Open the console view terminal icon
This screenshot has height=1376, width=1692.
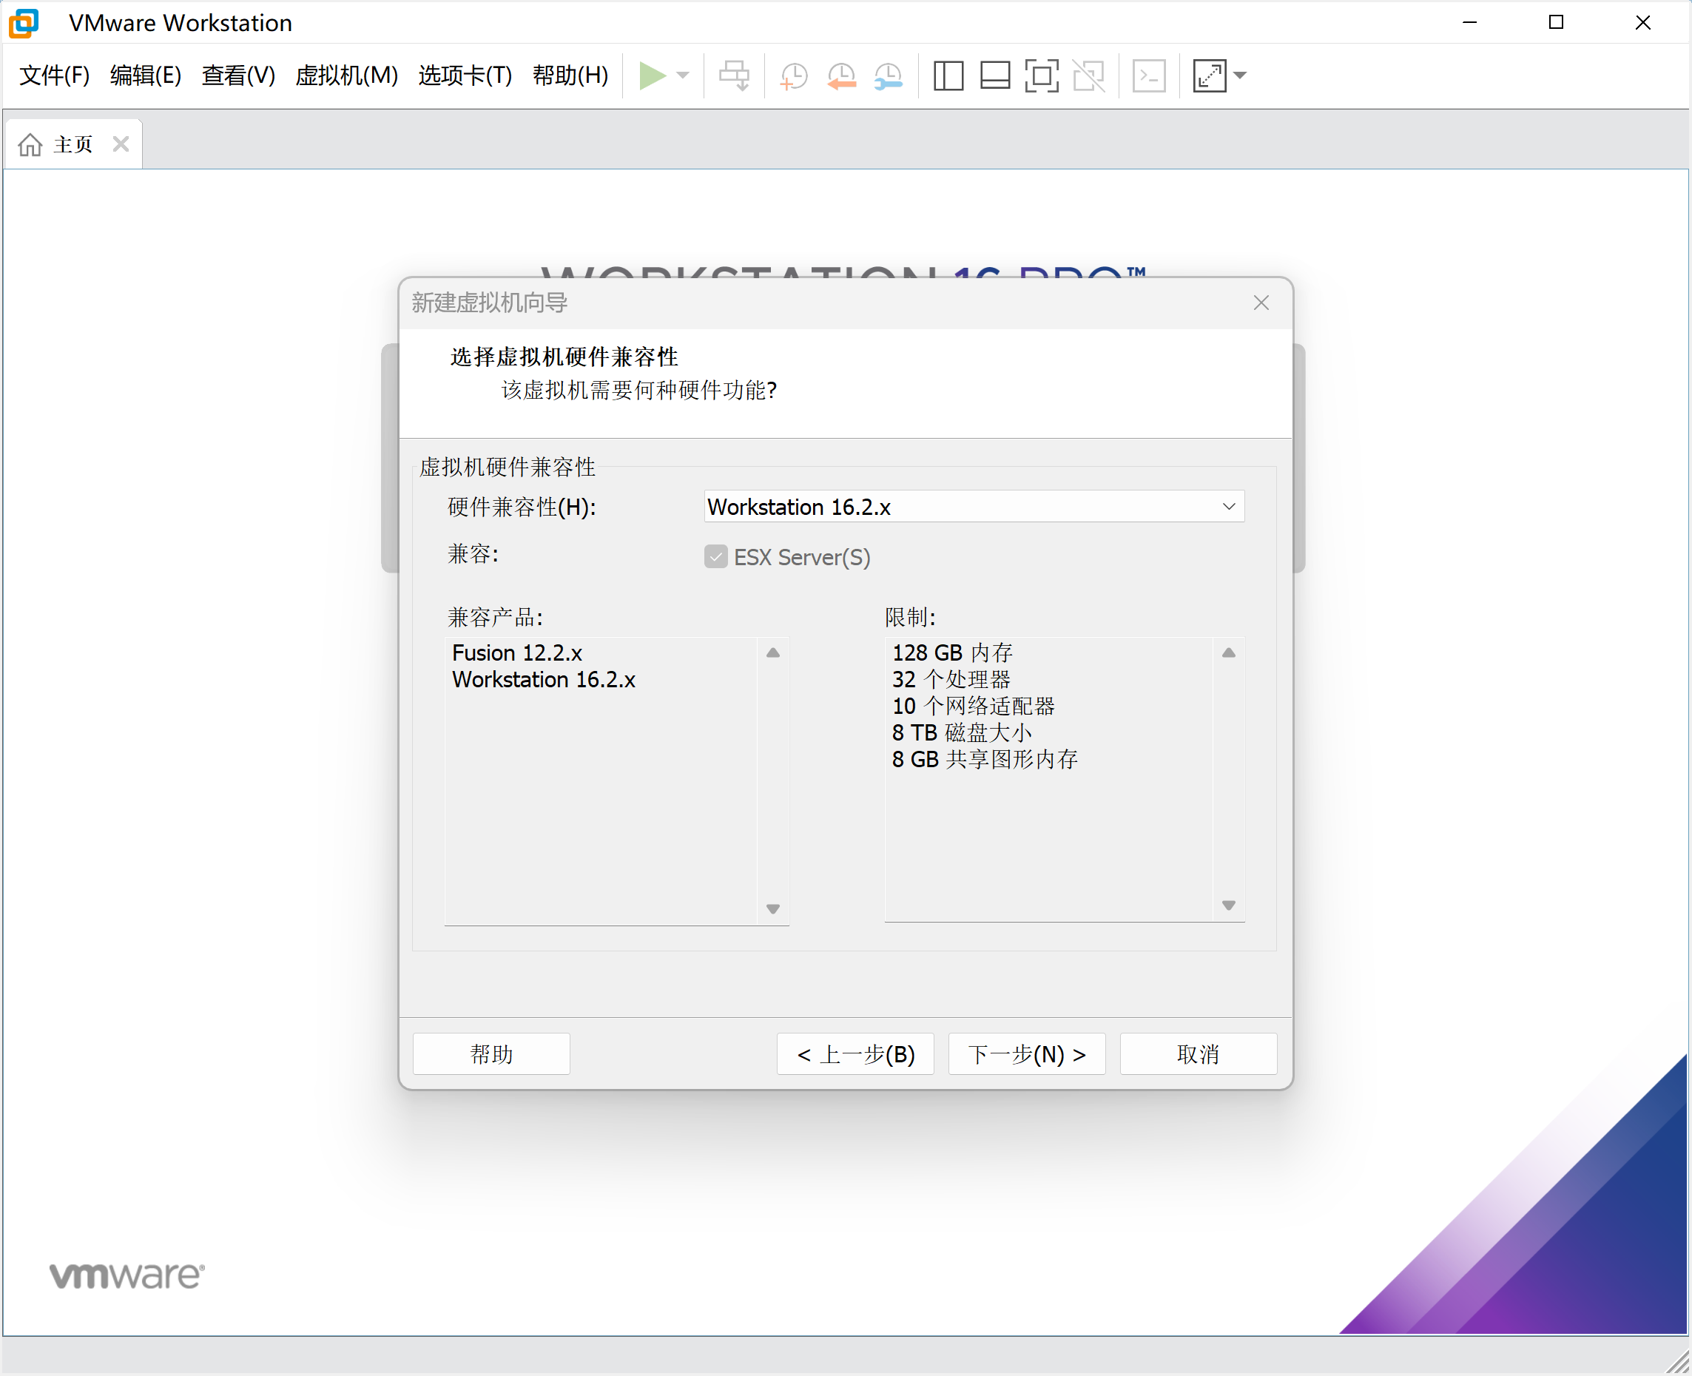(1148, 76)
